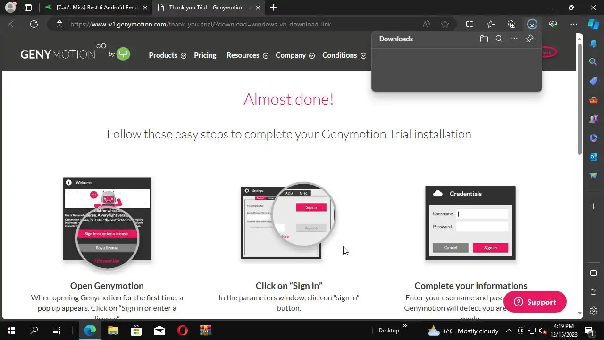Launch Copilot from the sidebar
The height and width of the screenshot is (340, 604).
click(594, 24)
